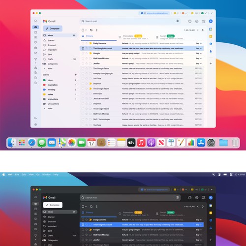Open the apps grid in the light Gmail window

coord(204,21)
